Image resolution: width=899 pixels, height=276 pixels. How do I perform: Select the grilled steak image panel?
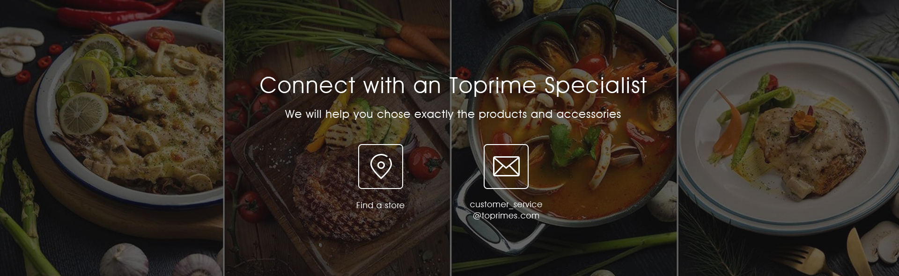click(x=338, y=138)
